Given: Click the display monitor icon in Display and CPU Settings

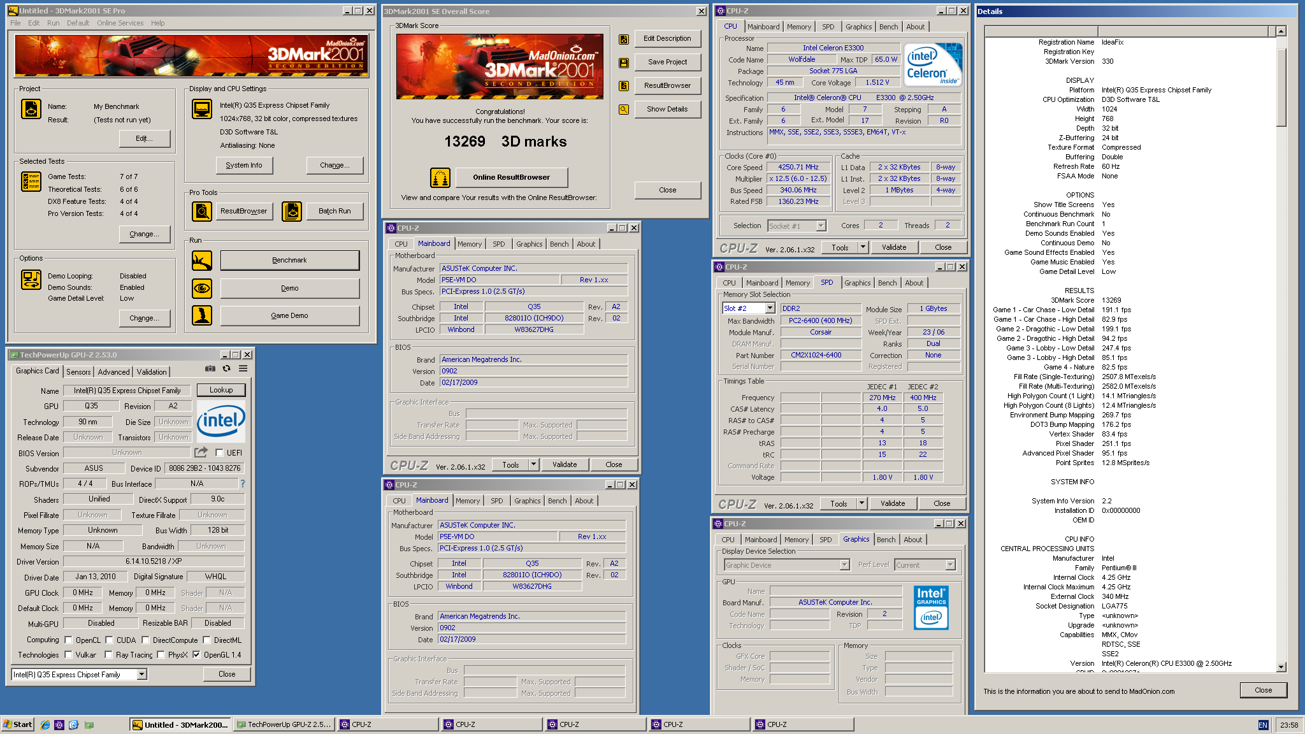Looking at the screenshot, I should click(x=202, y=109).
